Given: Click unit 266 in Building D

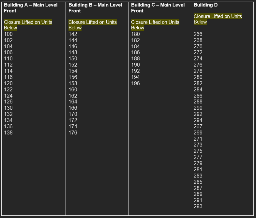Looking at the screenshot, I should point(198,34).
